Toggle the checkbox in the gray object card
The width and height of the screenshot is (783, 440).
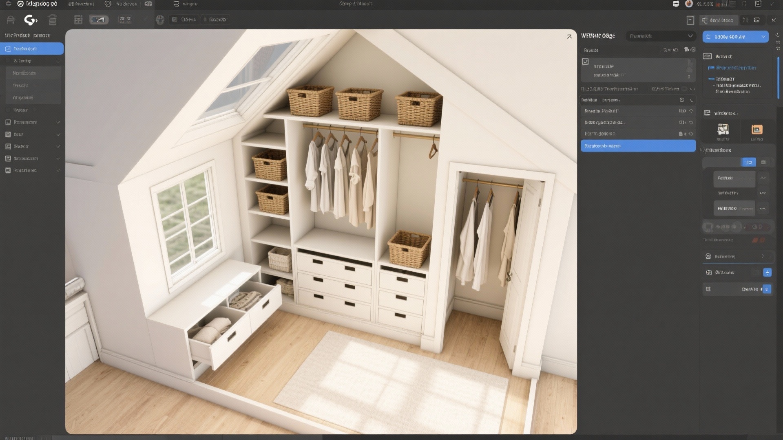click(x=586, y=62)
